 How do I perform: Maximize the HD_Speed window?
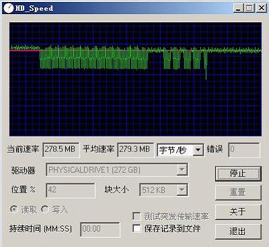(x=249, y=8)
